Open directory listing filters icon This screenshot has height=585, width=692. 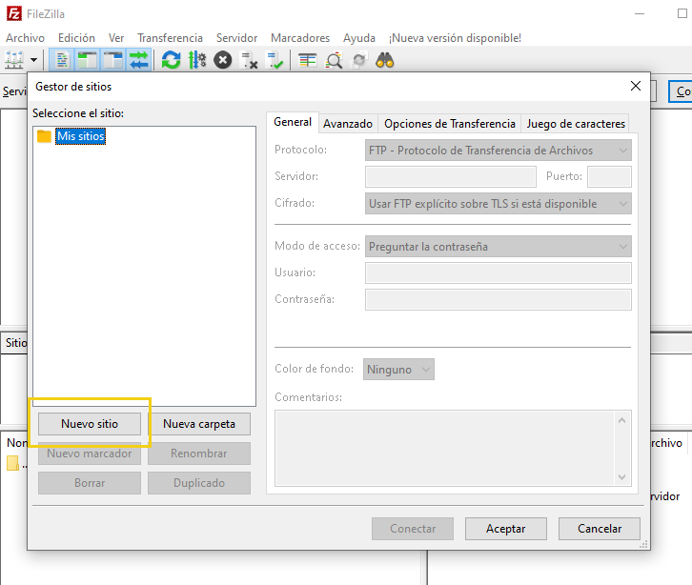(307, 60)
